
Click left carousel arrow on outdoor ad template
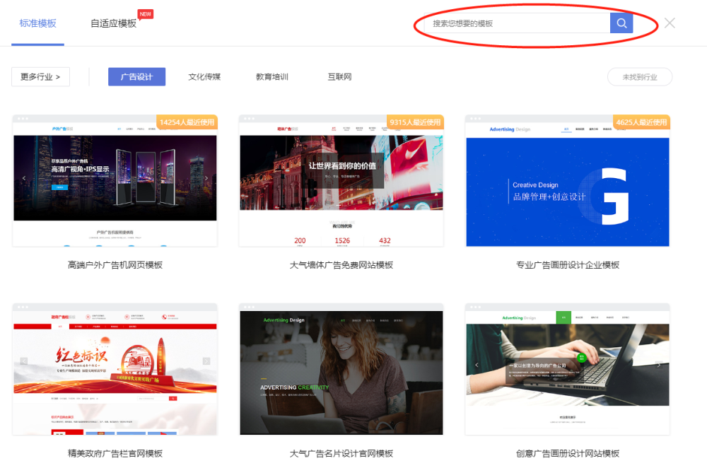[x=24, y=178]
